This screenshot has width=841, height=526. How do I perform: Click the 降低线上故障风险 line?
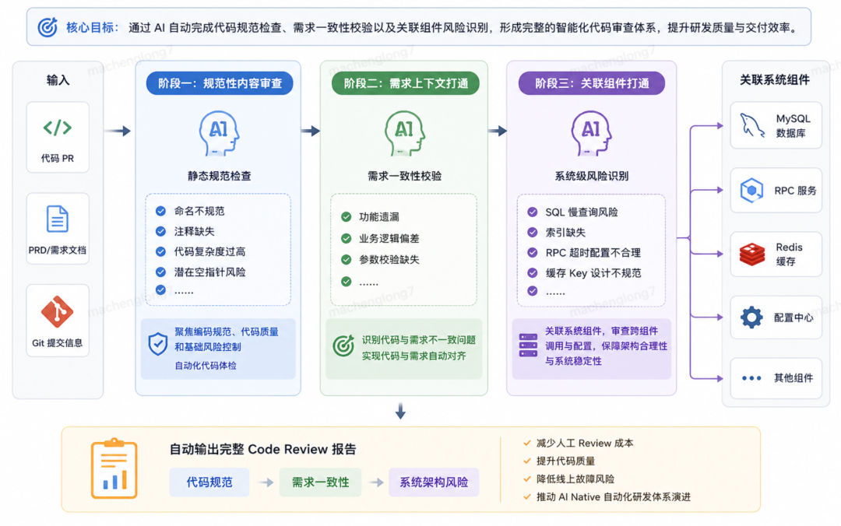point(575,479)
